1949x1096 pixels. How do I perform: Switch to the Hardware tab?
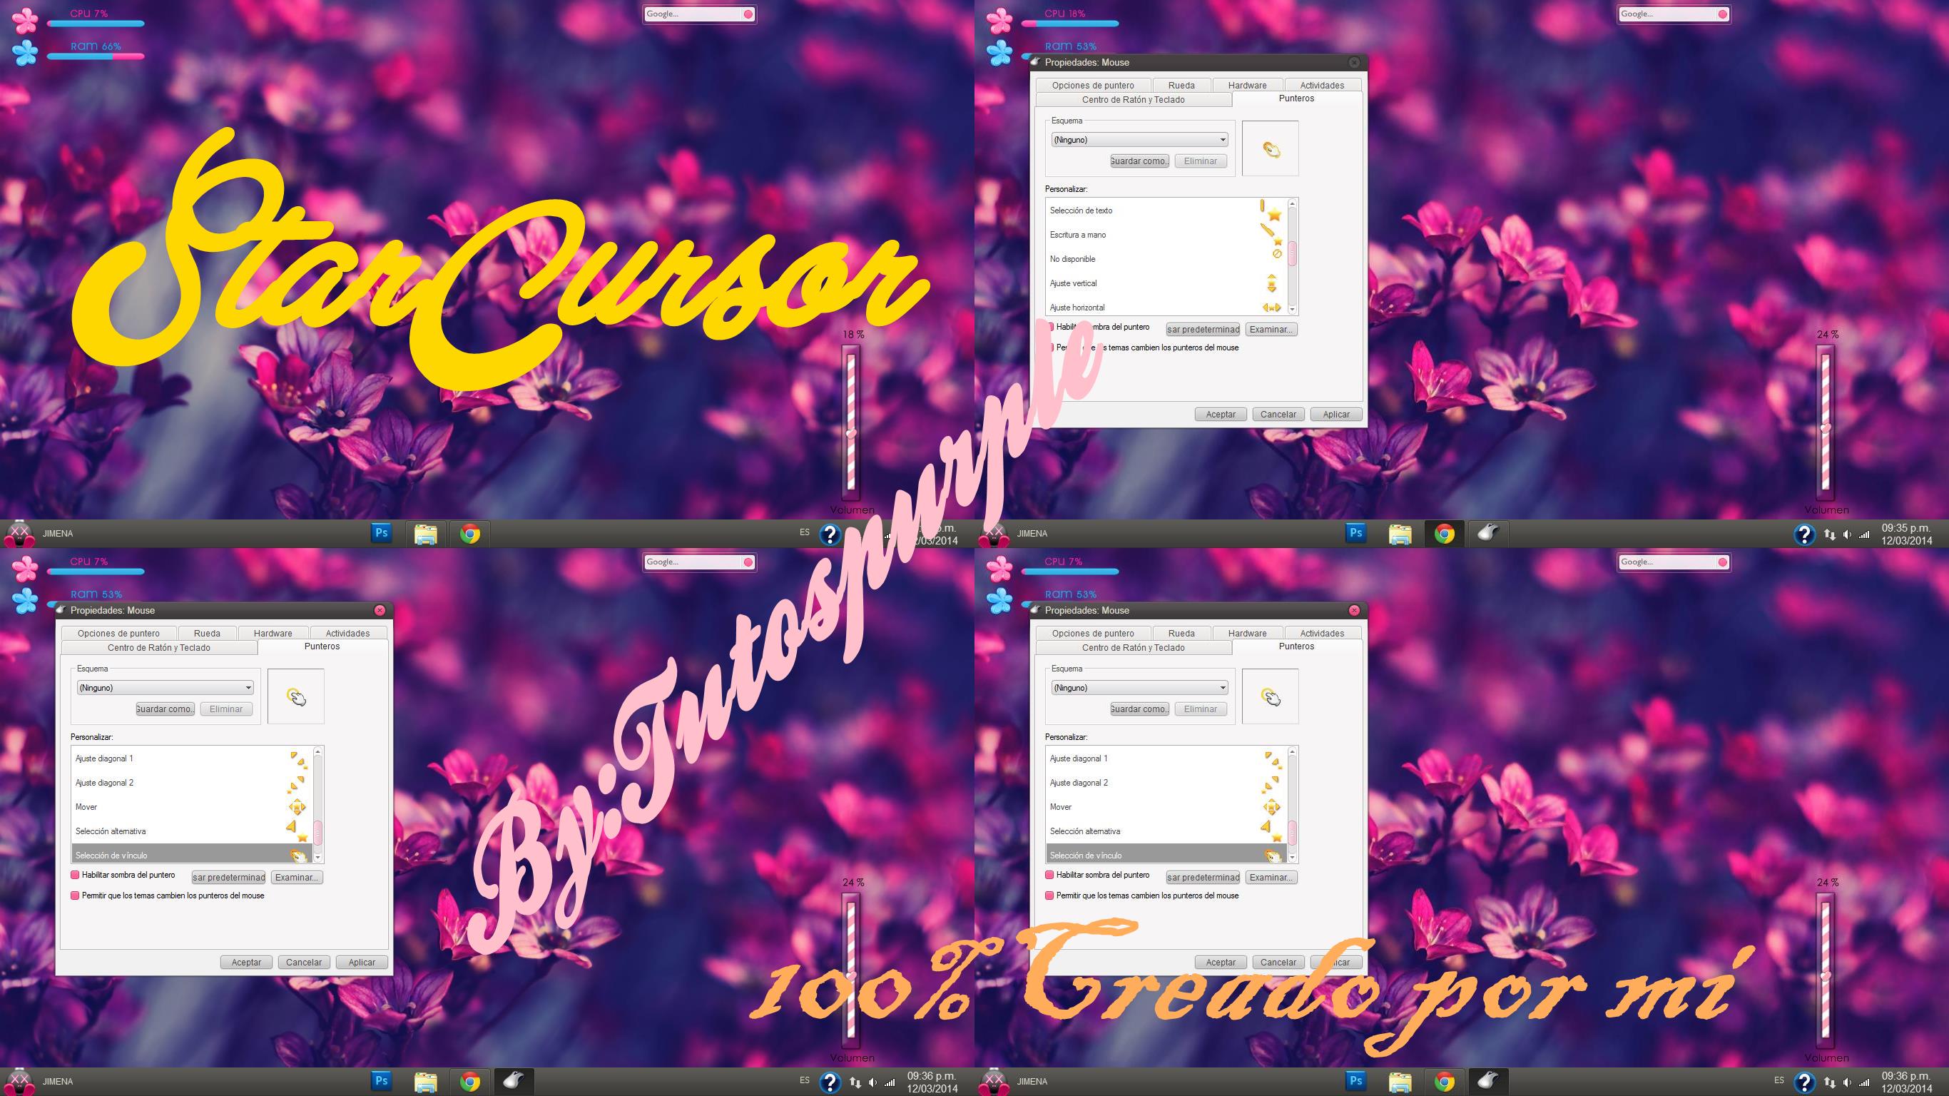coord(273,633)
